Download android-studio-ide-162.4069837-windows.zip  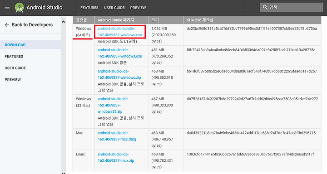[x=119, y=74]
